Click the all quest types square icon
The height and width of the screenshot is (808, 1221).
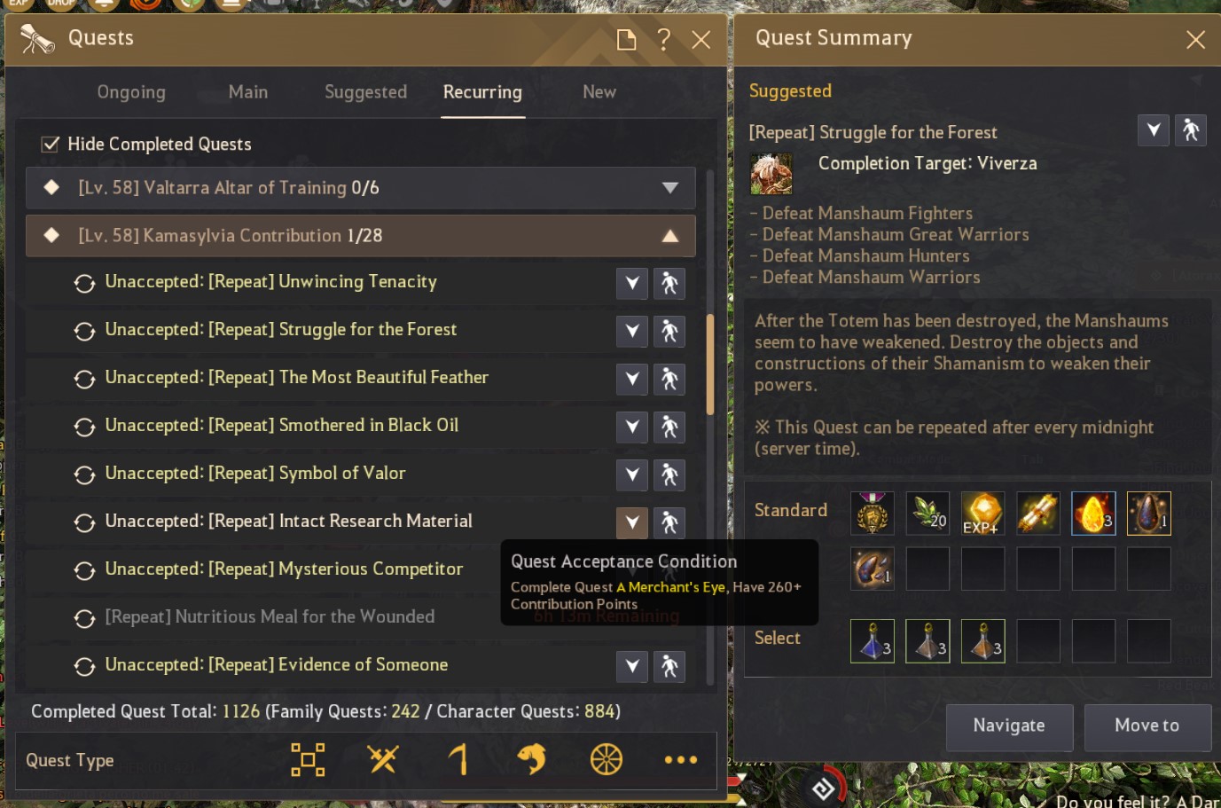[308, 759]
